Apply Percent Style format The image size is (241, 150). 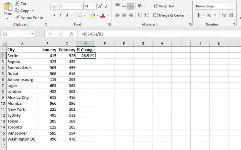coord(208,15)
